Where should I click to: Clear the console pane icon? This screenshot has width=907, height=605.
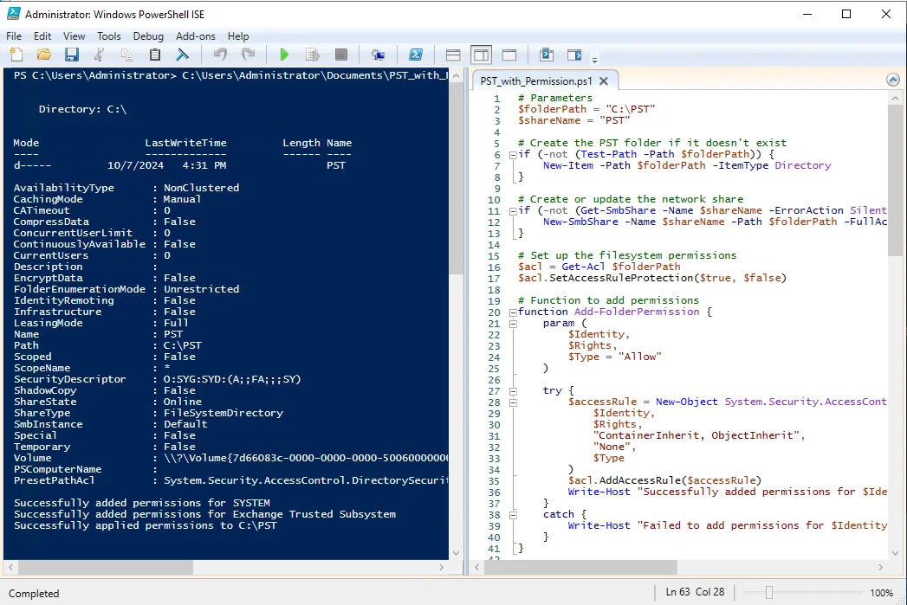[182, 55]
